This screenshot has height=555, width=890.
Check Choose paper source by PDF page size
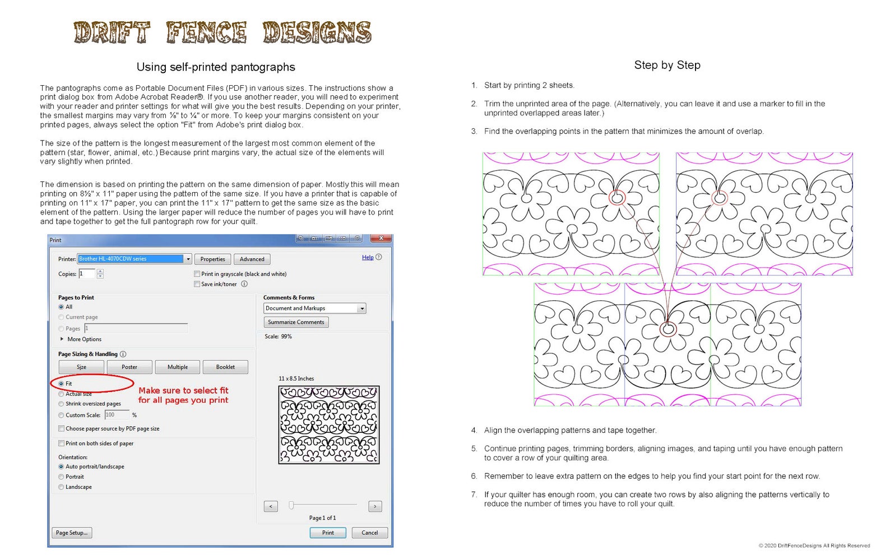(x=61, y=428)
